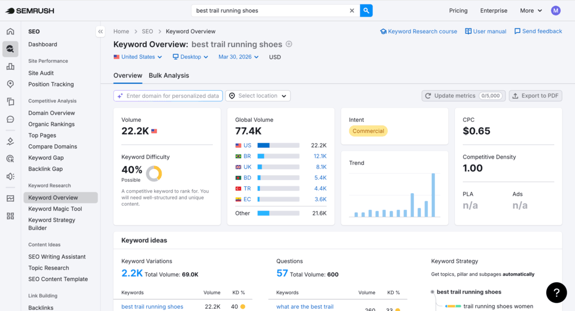Open SEO Writing Assistant in the sidebar
Viewport: 575px width, 311px height.
(x=57, y=257)
